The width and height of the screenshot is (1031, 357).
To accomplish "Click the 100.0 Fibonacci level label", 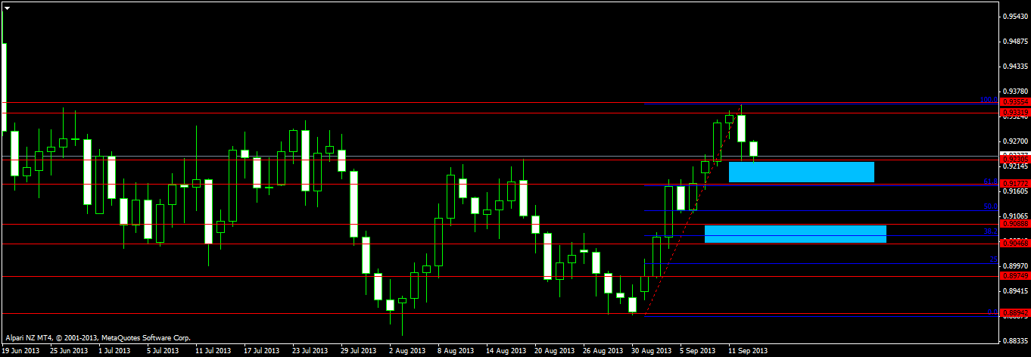I will [x=989, y=99].
